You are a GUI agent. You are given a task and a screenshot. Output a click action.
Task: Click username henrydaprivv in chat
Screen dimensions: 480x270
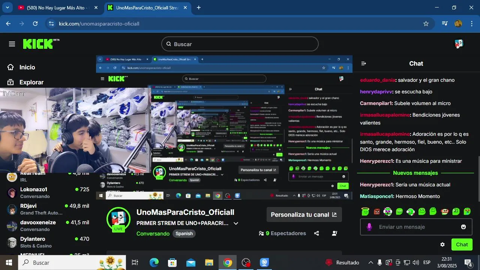coord(376,91)
